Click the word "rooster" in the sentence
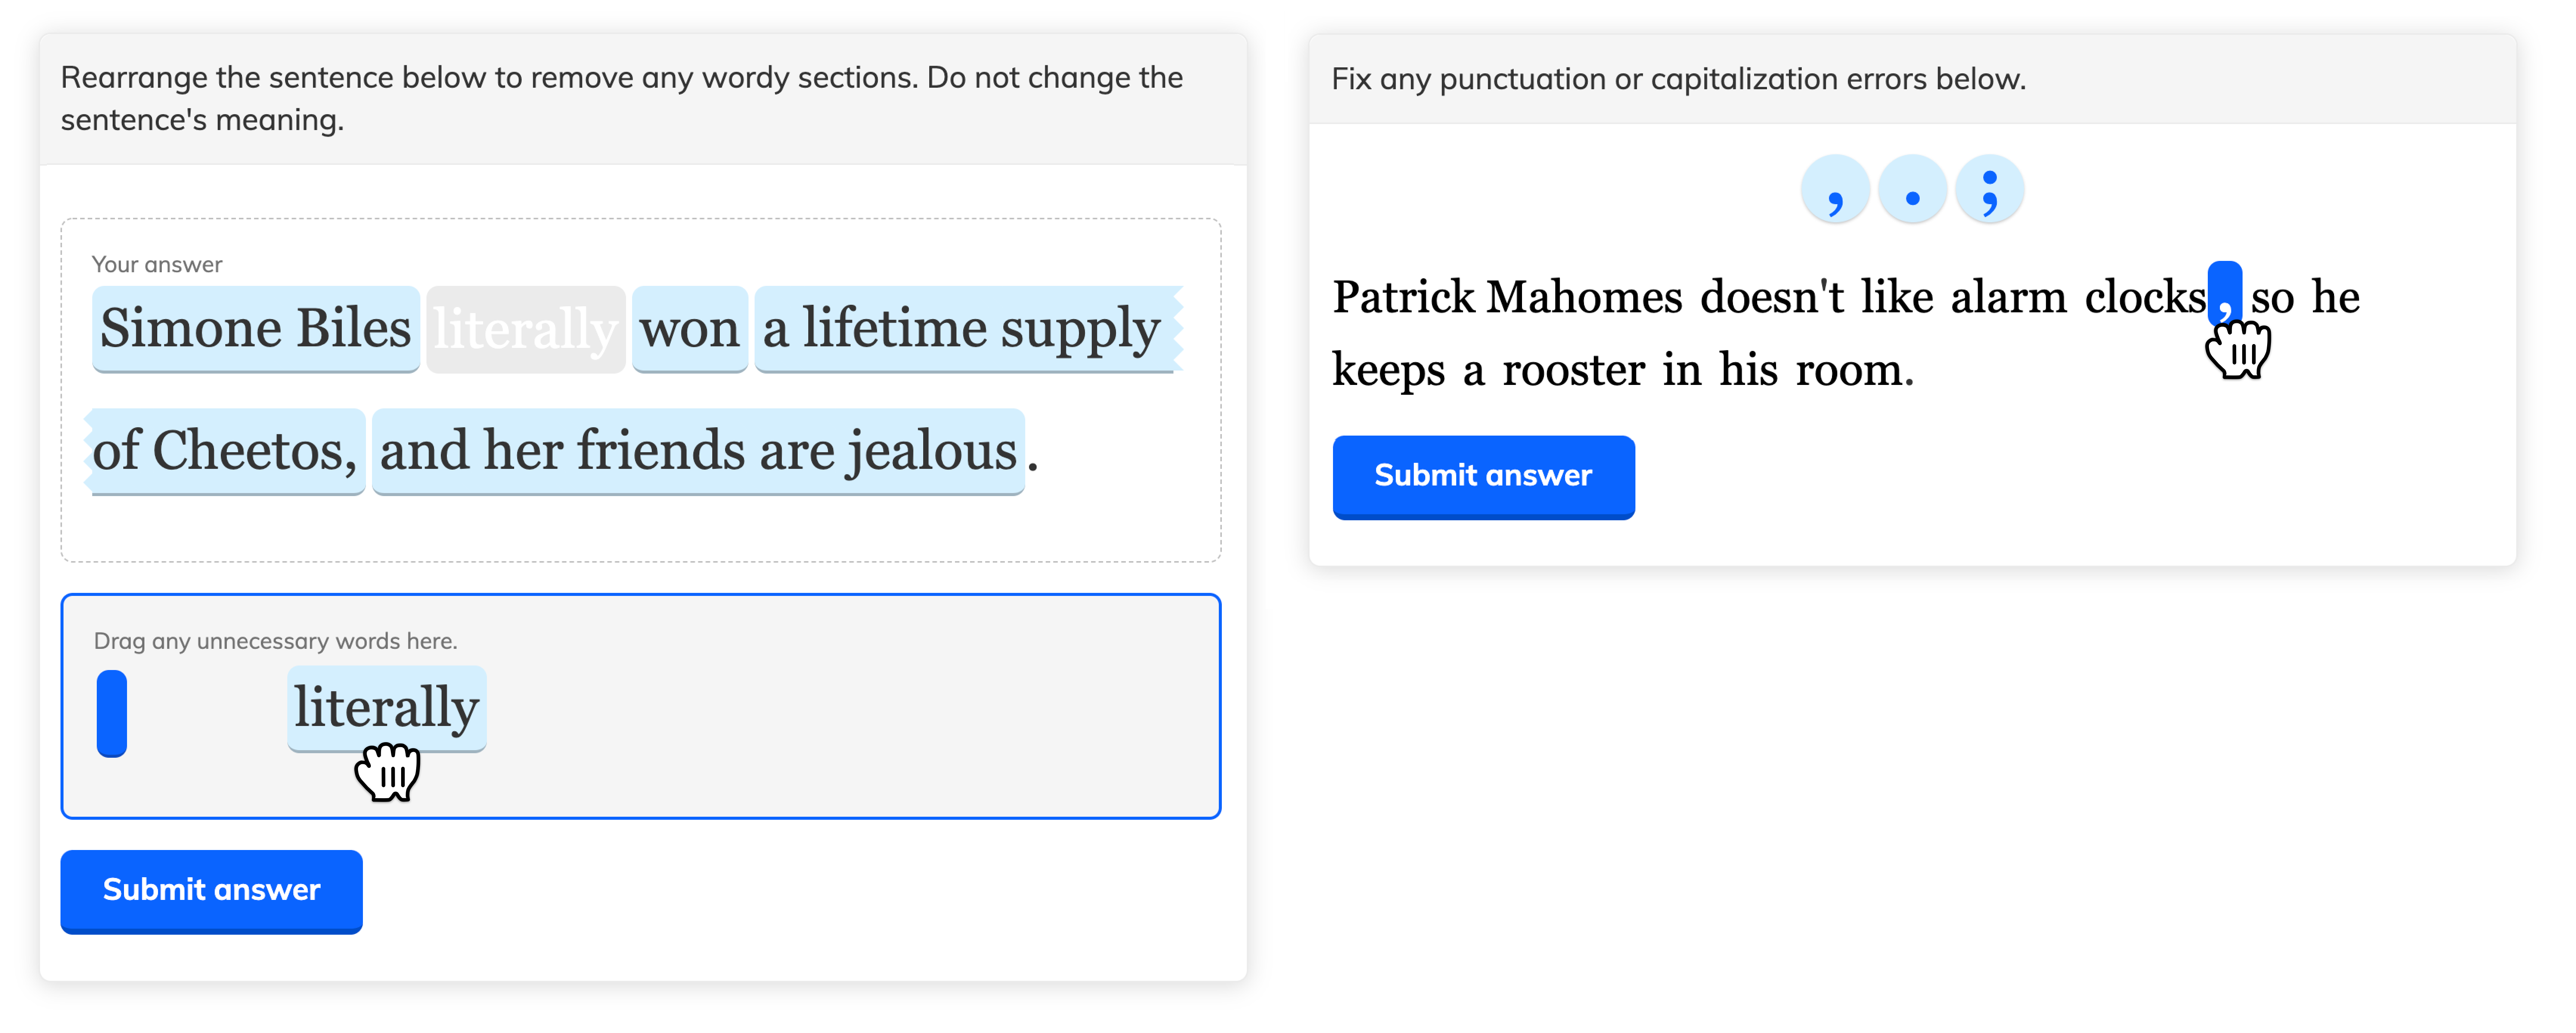The width and height of the screenshot is (2576, 1033). [1573, 370]
